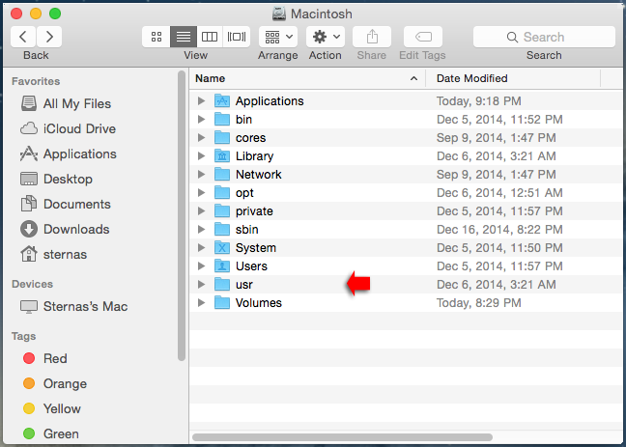626x447 pixels.
Task: Open sternas home folder in sidebar
Action: (53, 255)
